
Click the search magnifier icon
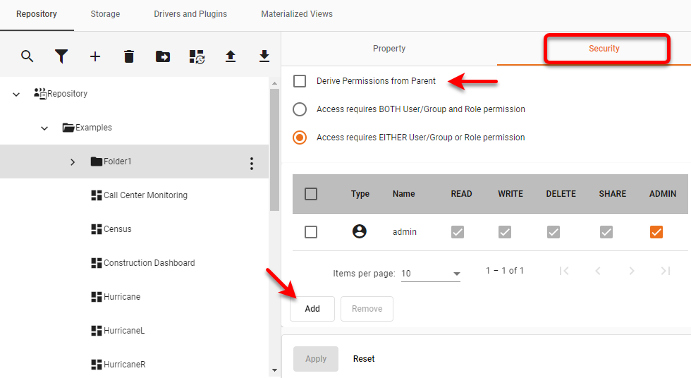click(27, 56)
